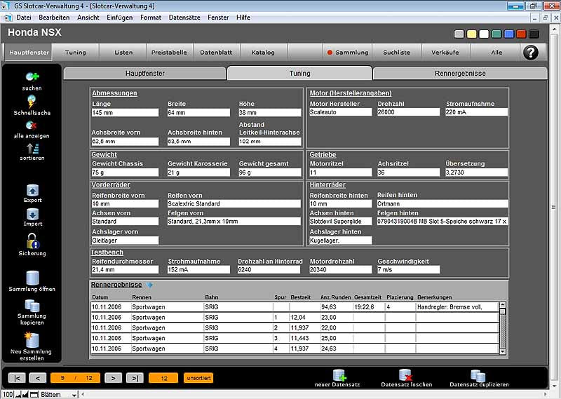Viewport: 561px width, 399px height.
Task: Click the sortieren sort icon
Action: (x=32, y=148)
